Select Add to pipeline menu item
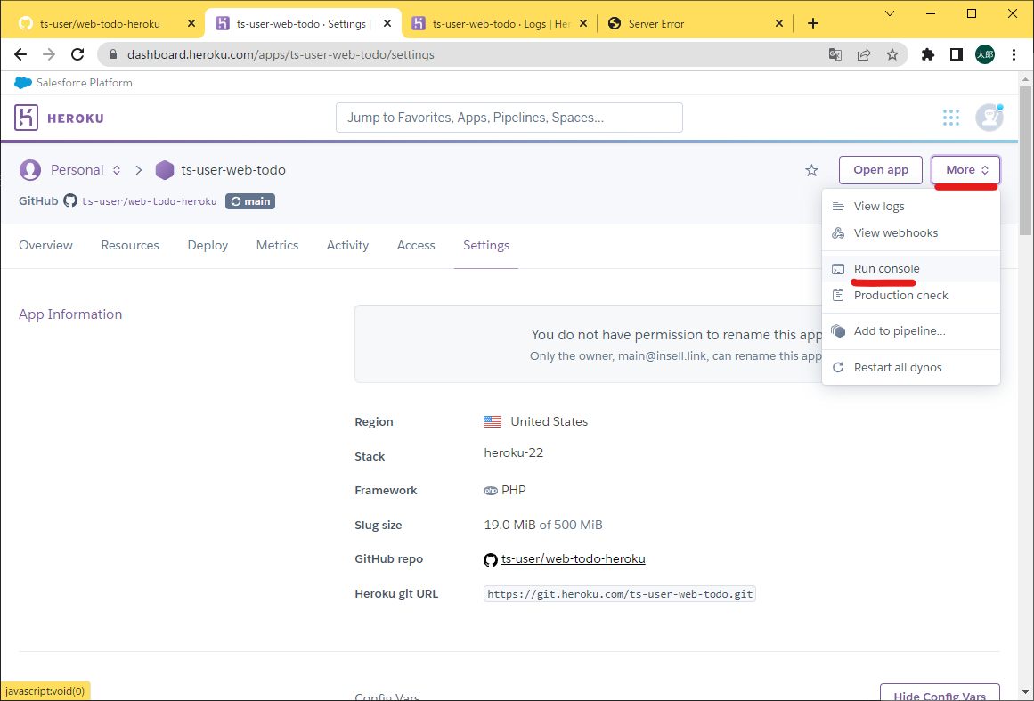 pos(911,331)
